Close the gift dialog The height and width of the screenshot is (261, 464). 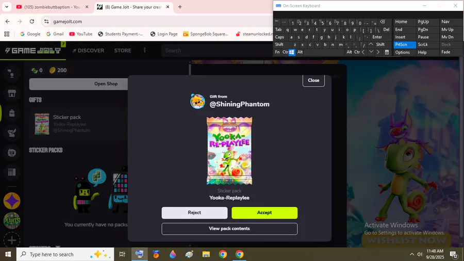[313, 80]
